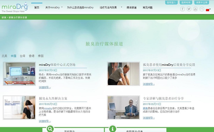Switch to the 台湾 region tab
Image resolution: width=214 pixels, height=132 pixels.
point(23,56)
